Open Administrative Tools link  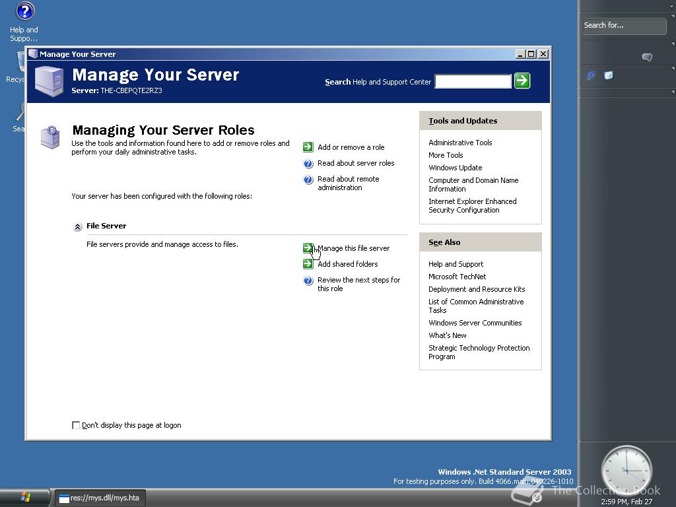[x=460, y=143]
